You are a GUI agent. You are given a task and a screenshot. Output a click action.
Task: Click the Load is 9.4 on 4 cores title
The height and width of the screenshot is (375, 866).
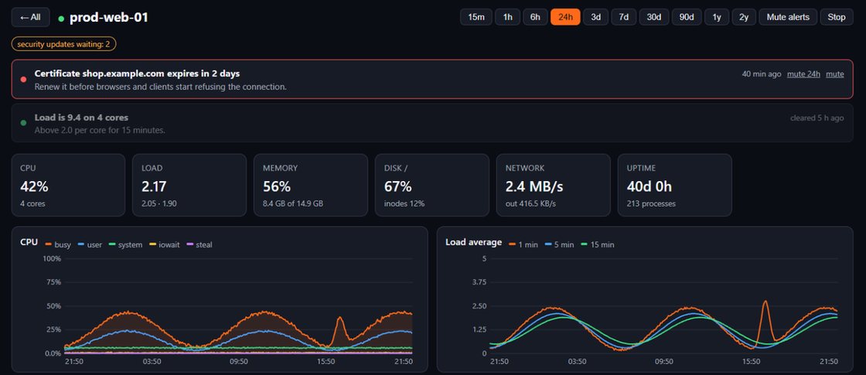(81, 118)
